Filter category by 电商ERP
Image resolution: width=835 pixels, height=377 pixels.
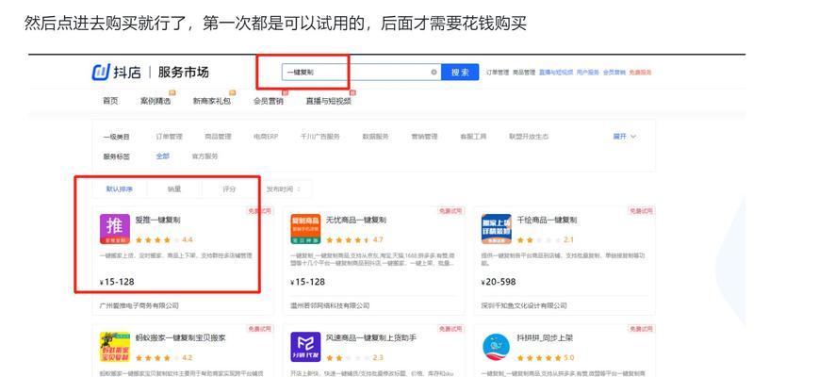266,137
